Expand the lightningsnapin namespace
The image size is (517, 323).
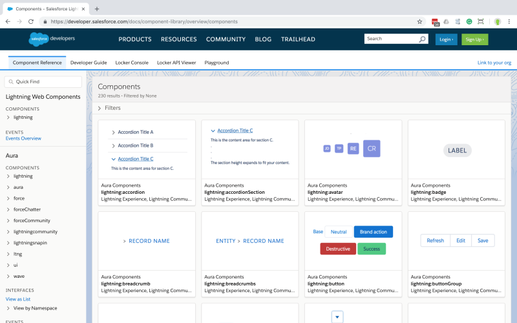[x=8, y=243]
